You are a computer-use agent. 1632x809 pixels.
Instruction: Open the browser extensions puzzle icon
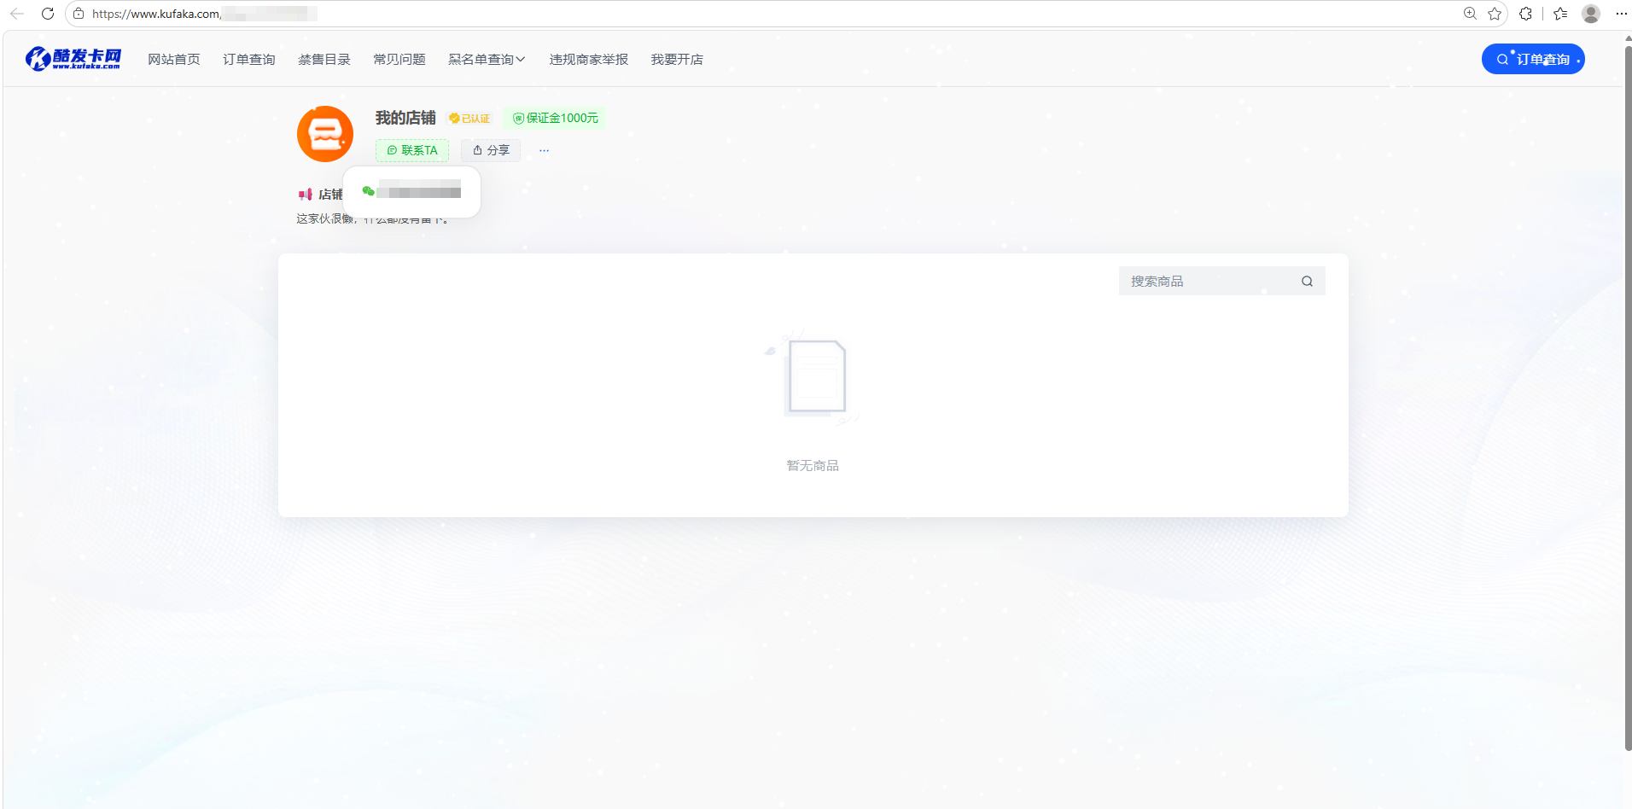(x=1525, y=14)
